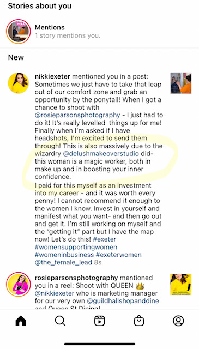
Task: Open nikkiexeter's profile picture
Action: pos(18,83)
